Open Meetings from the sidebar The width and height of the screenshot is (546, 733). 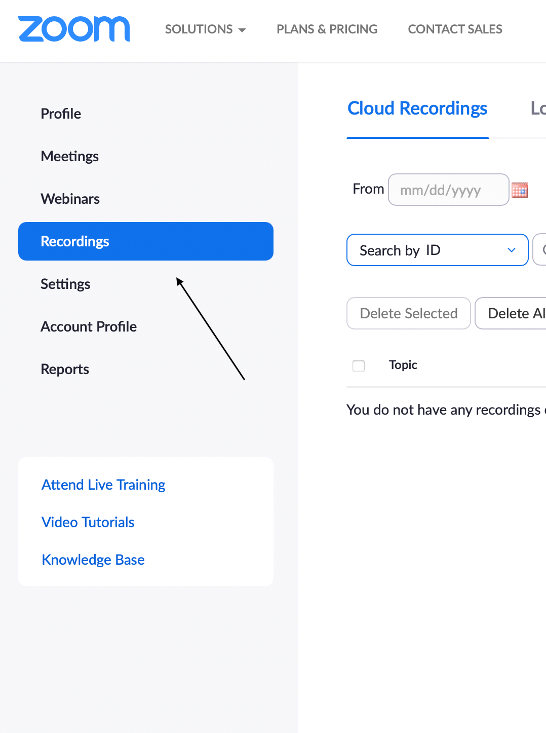(x=69, y=156)
